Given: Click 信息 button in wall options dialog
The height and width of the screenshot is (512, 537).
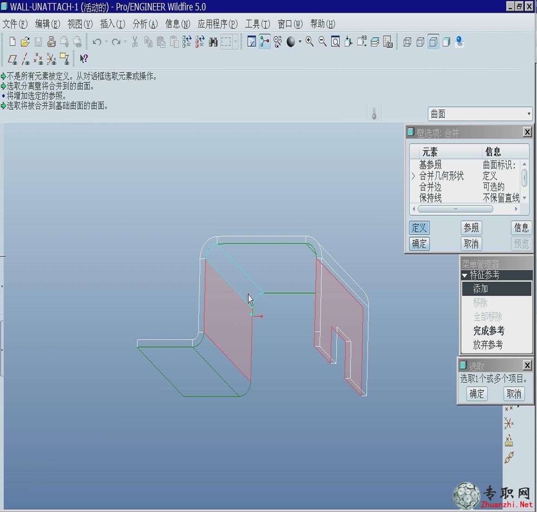Looking at the screenshot, I should click(x=521, y=228).
